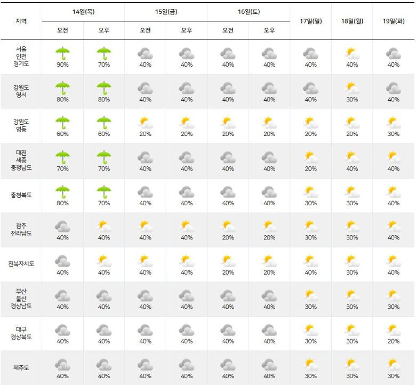Select the 15일(금) date column header

pos(166,12)
